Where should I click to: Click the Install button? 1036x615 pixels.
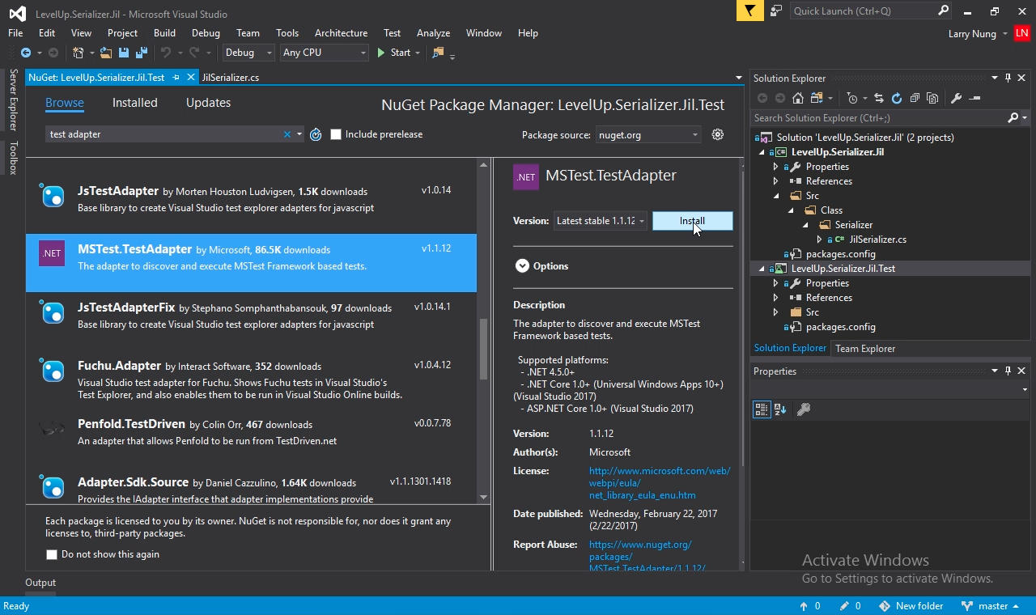pyautogui.click(x=693, y=221)
